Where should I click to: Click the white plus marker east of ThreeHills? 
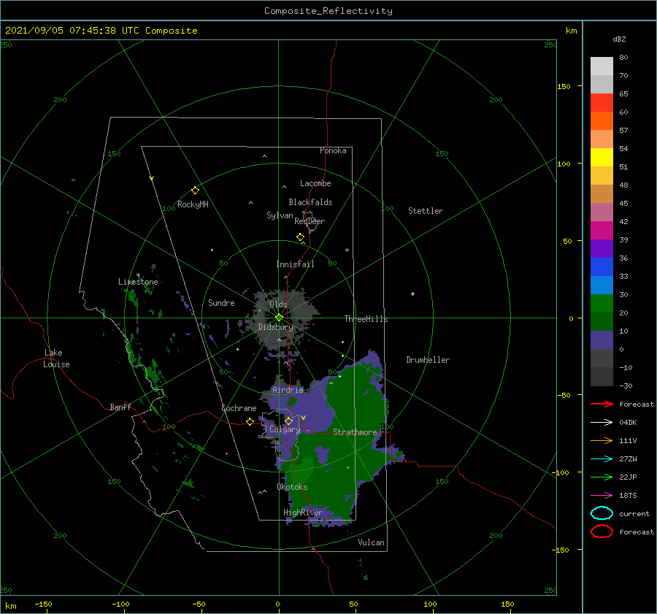pos(412,293)
